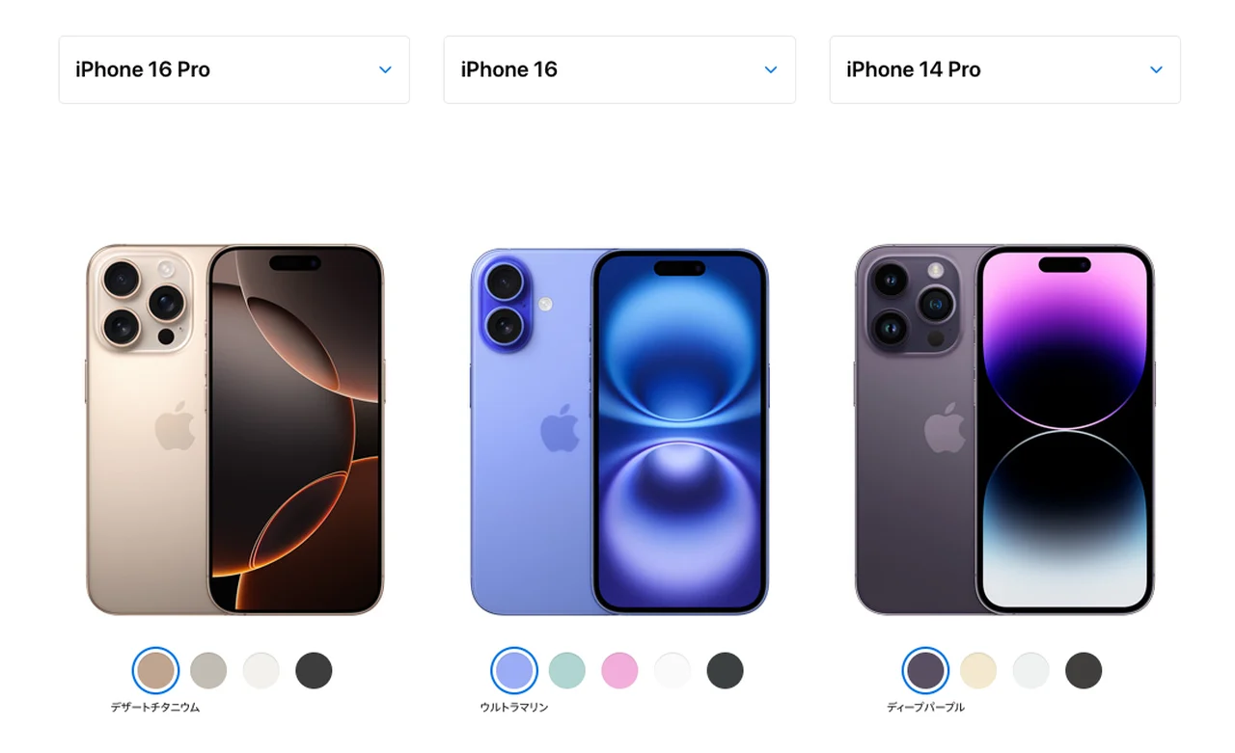1235x753 pixels.
Task: Choose the Teal color for iPhone 16
Action: [567, 670]
